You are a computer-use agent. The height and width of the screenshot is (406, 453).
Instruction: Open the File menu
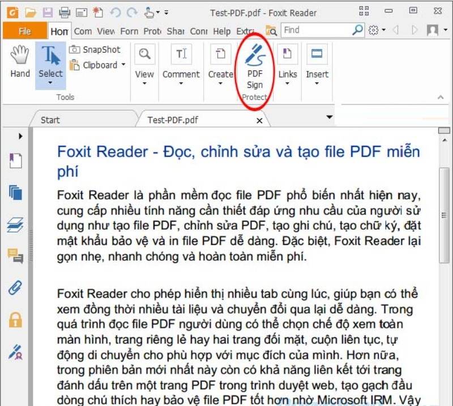[x=25, y=32]
